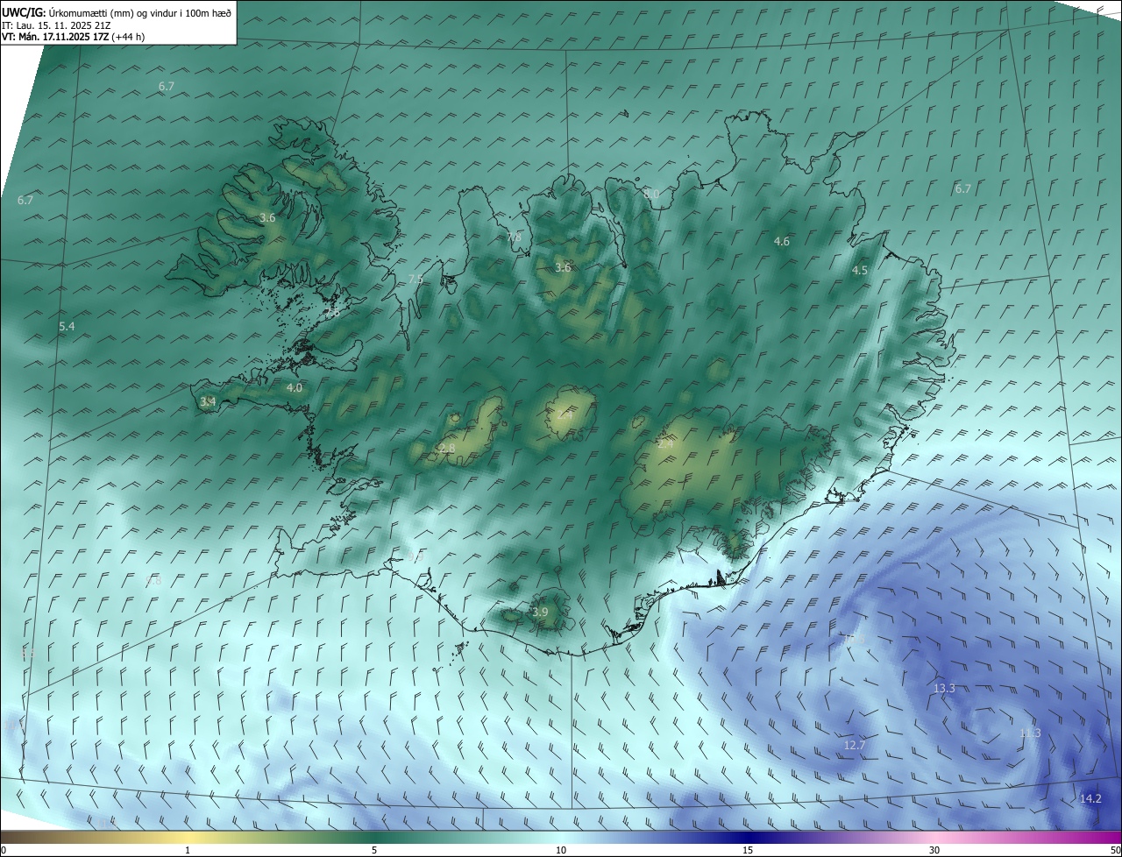Image resolution: width=1122 pixels, height=857 pixels.
Task: Click the colorbar tick label '1'
Action: (188, 850)
